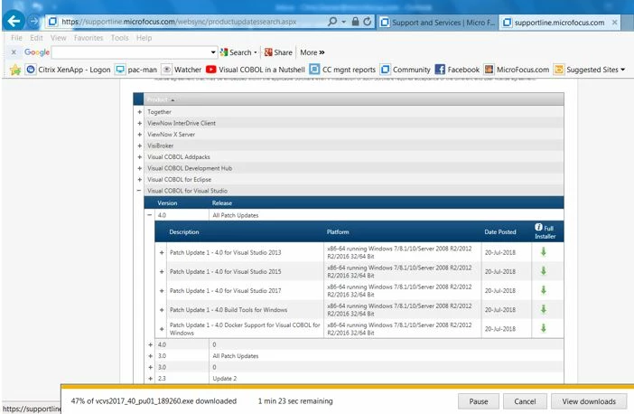Expand version 2.3 Update 2 row
Viewport: 634px width, 414px height.
tap(151, 379)
